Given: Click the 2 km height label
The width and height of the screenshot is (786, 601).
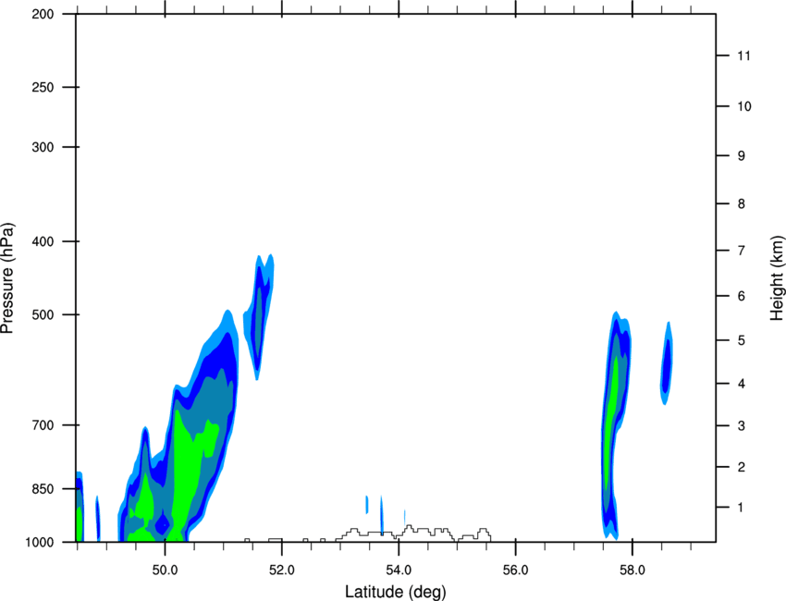Looking at the screenshot, I should [742, 467].
